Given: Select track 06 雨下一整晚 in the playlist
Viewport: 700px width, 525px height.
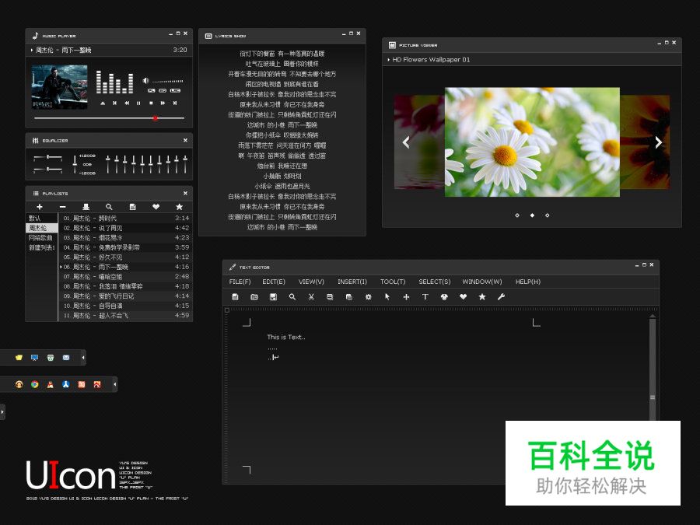Looking at the screenshot, I should (x=101, y=267).
